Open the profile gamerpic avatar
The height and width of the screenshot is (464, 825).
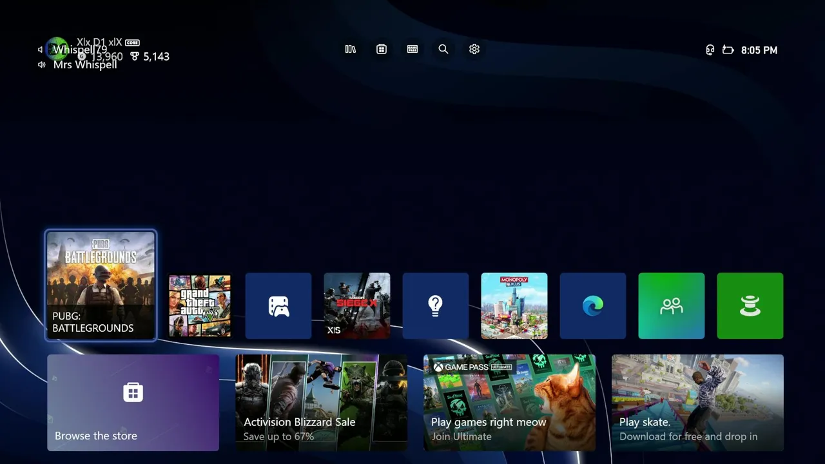click(x=57, y=49)
